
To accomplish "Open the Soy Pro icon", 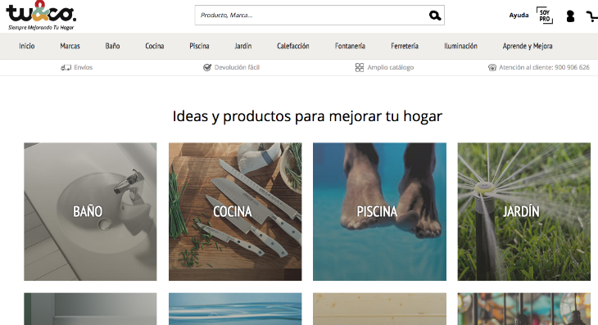I will tap(545, 16).
